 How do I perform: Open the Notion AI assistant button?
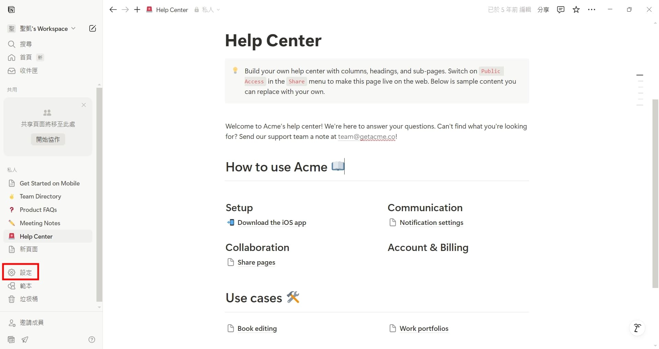tap(637, 328)
